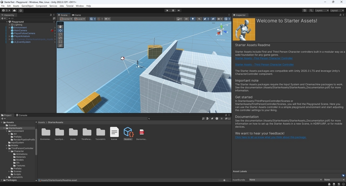
Task: Switch to the Console tab
Action: 21,115
